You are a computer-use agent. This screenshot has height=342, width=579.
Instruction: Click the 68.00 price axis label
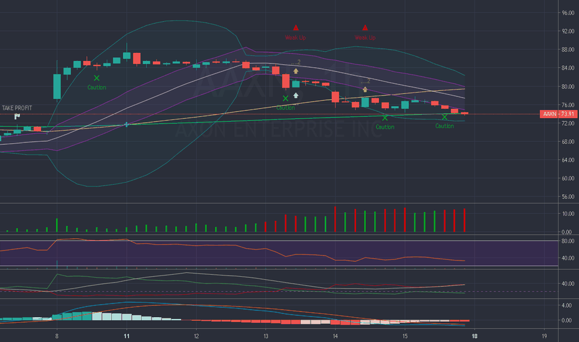pyautogui.click(x=568, y=142)
